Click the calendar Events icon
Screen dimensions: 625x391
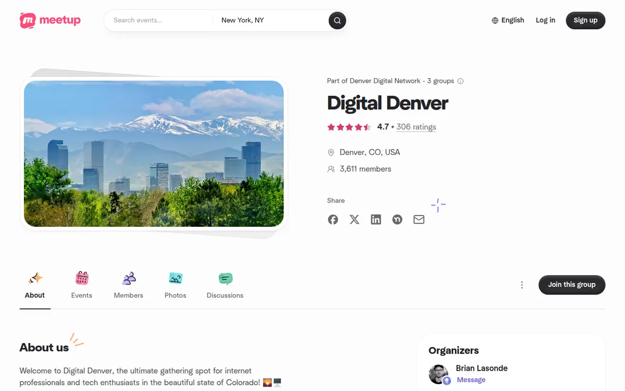click(x=82, y=278)
